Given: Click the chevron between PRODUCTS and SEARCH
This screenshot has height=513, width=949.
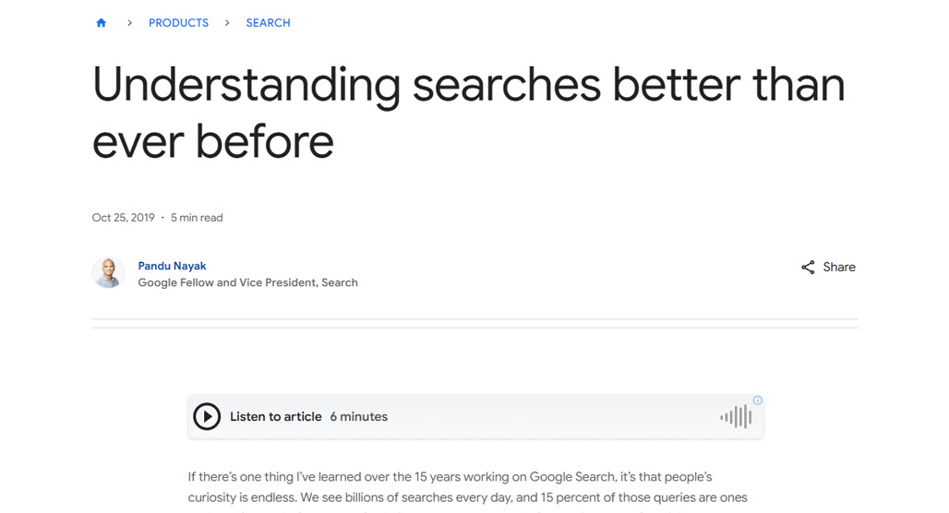Looking at the screenshot, I should 227,23.
